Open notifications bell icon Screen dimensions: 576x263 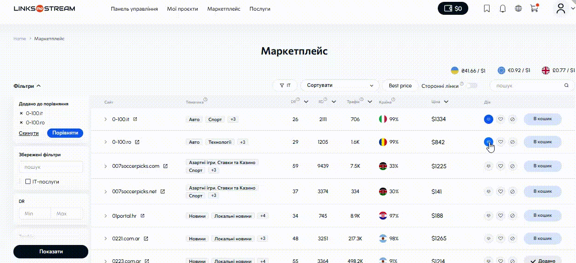click(503, 8)
